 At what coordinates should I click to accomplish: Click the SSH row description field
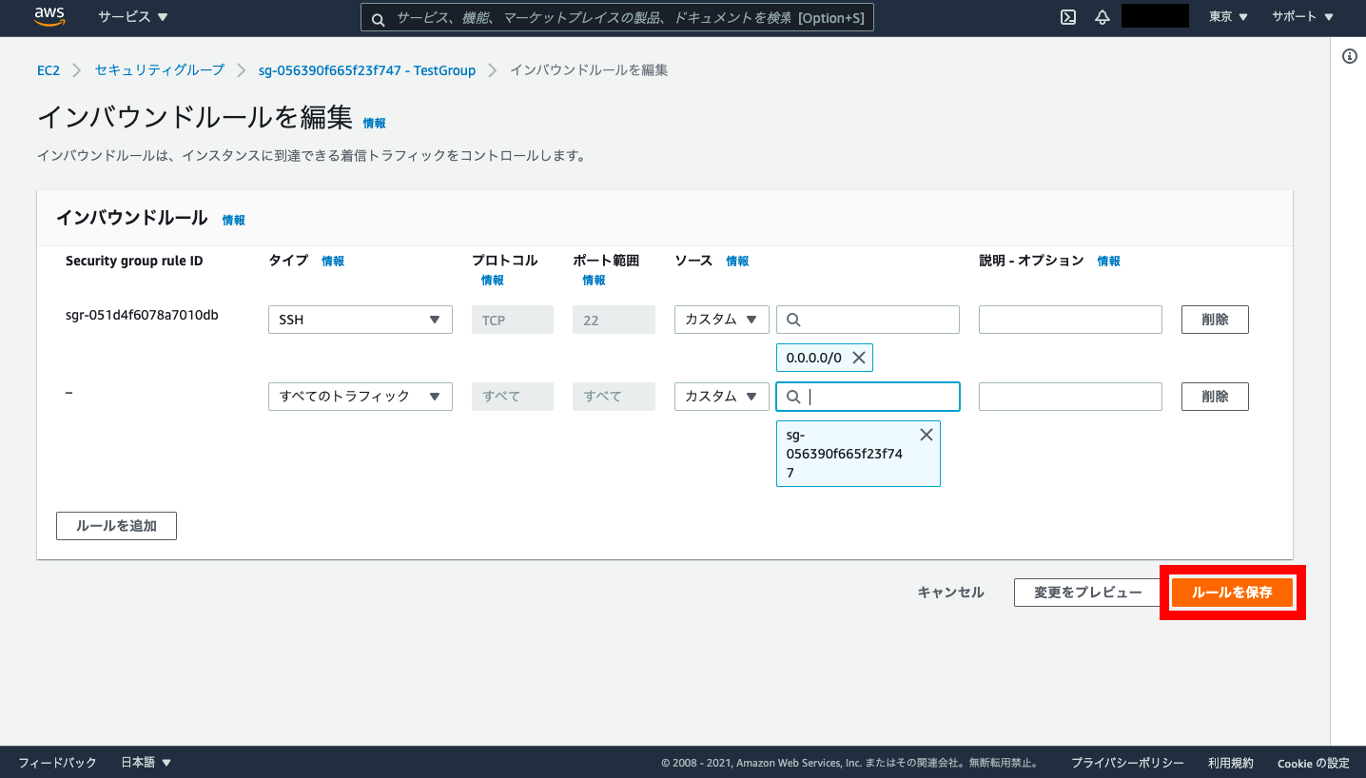pyautogui.click(x=1070, y=320)
